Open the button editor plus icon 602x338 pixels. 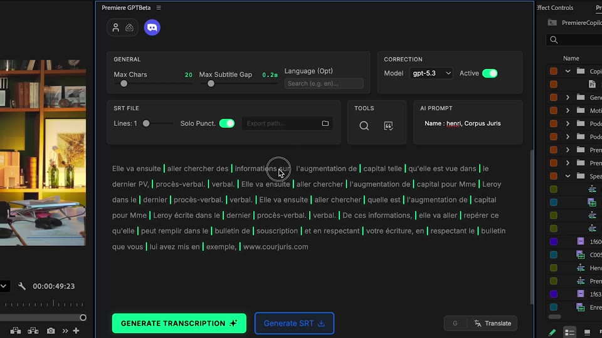pos(76,330)
